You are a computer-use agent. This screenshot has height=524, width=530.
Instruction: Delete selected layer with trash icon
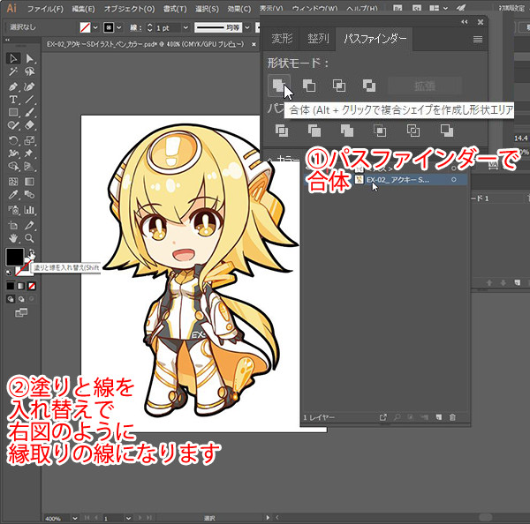(452, 417)
